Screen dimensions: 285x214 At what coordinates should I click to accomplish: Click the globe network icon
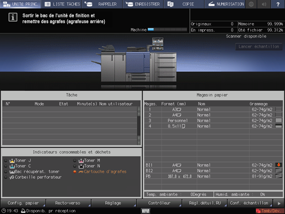[251, 4]
